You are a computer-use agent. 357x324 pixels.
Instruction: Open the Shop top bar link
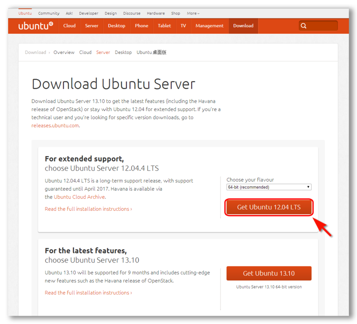pos(175,13)
